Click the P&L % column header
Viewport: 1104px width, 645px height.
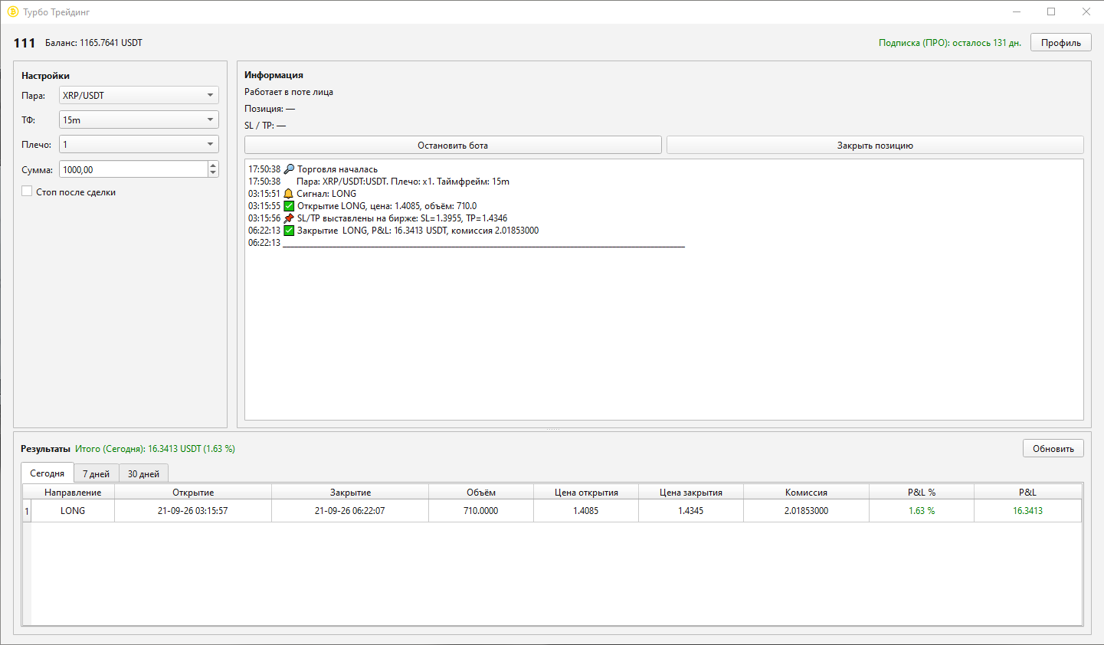[922, 492]
